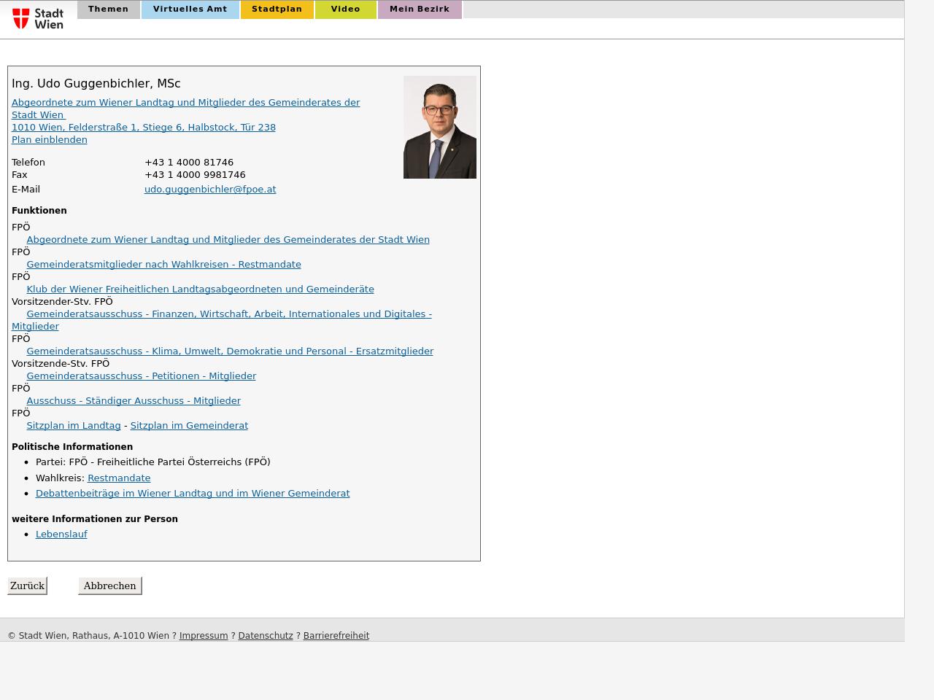Image resolution: width=934 pixels, height=700 pixels.
Task: Open Ausschuss - Ständiger Ausschuss link
Action: pos(134,401)
